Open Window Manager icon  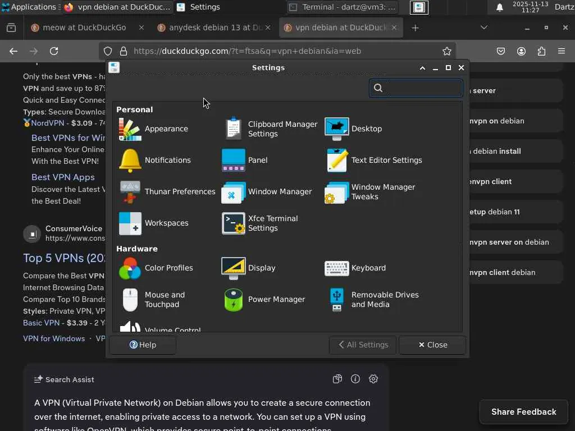(x=233, y=192)
